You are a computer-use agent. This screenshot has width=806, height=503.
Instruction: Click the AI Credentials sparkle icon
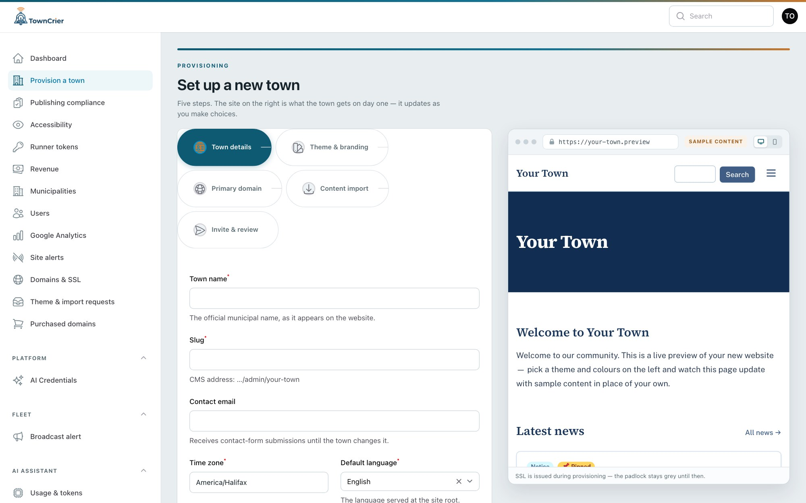click(18, 380)
